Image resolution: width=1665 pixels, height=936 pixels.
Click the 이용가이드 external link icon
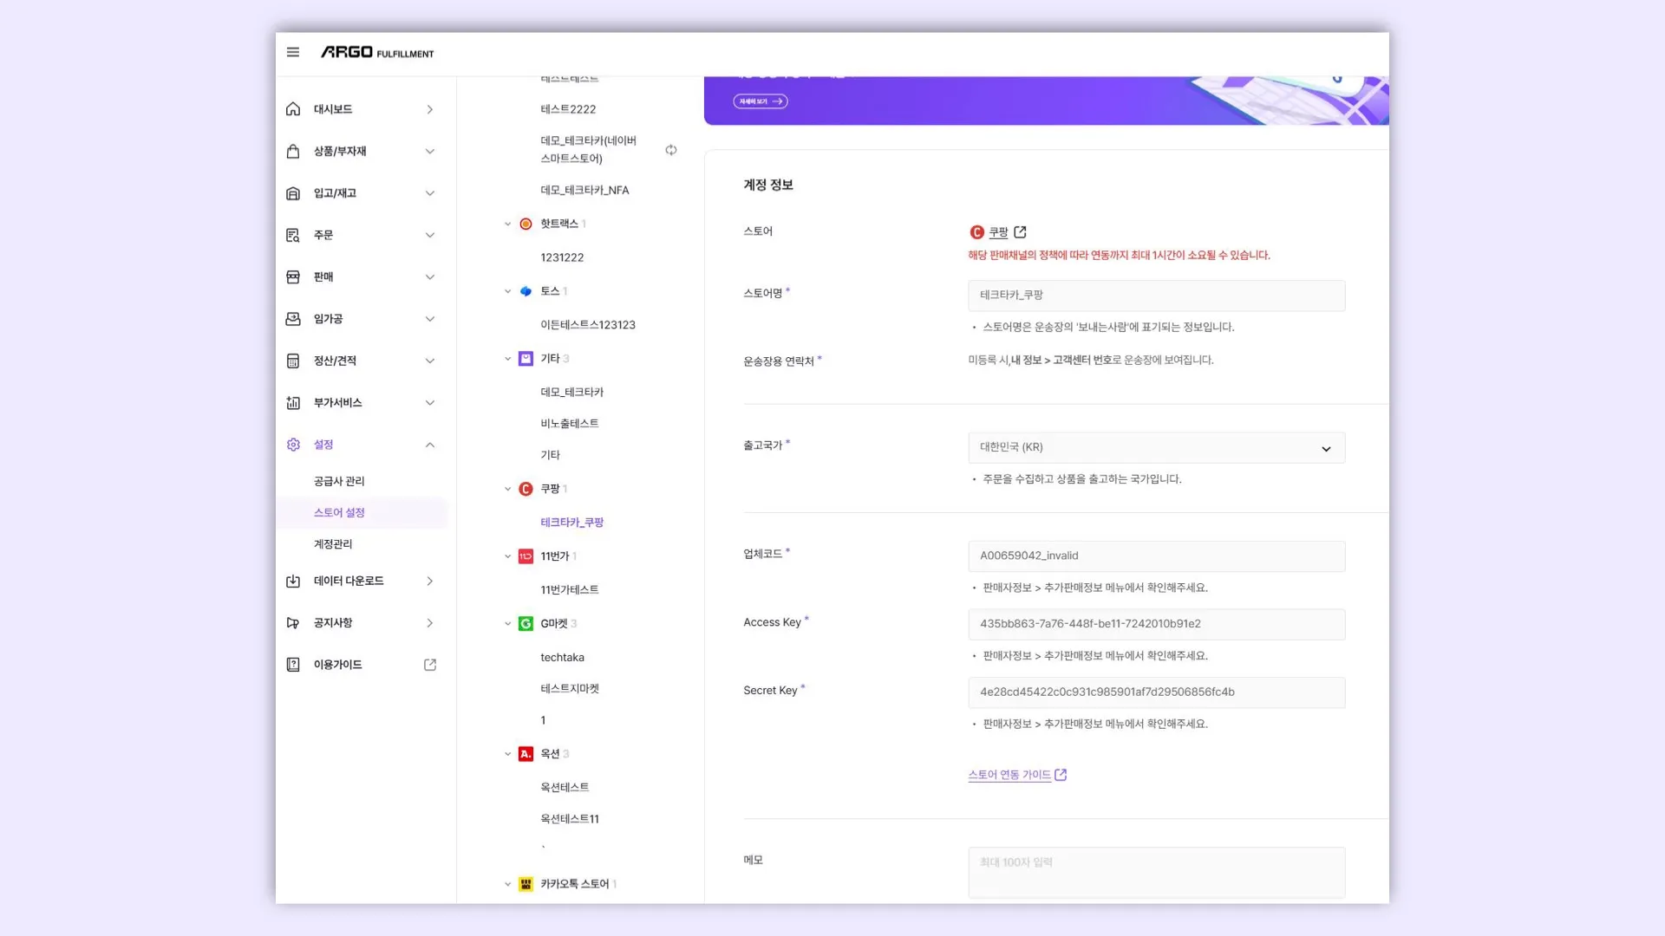point(430,665)
